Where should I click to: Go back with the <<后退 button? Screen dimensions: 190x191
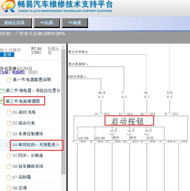pos(47,23)
